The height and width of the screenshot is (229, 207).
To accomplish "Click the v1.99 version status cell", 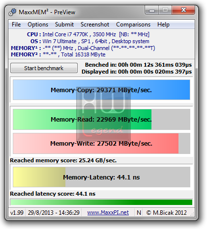I will click(17, 213).
